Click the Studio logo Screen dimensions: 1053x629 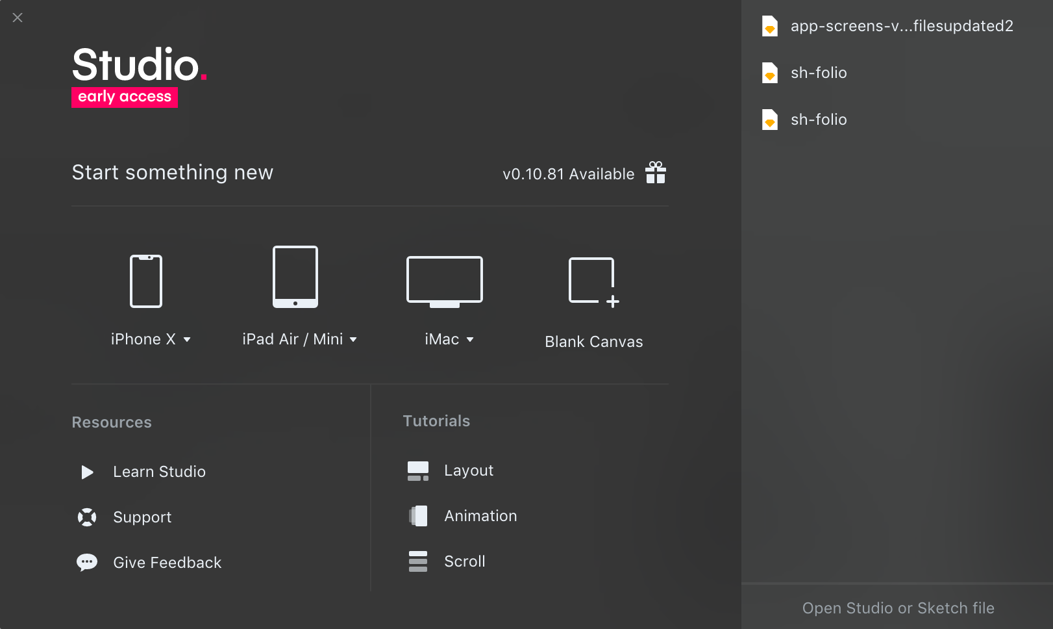139,65
